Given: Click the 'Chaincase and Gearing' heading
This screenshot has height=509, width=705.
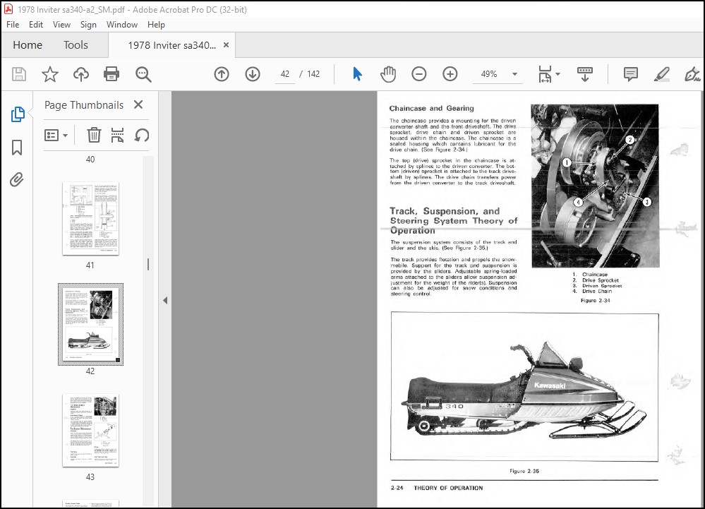Looking at the screenshot, I should pos(431,108).
